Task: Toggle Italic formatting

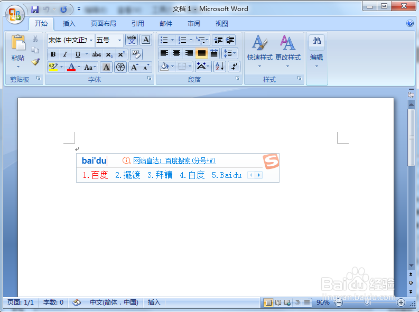Action: point(65,54)
